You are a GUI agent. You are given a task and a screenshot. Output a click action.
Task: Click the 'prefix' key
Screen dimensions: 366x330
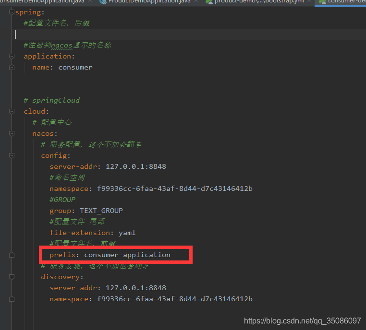[62, 255]
